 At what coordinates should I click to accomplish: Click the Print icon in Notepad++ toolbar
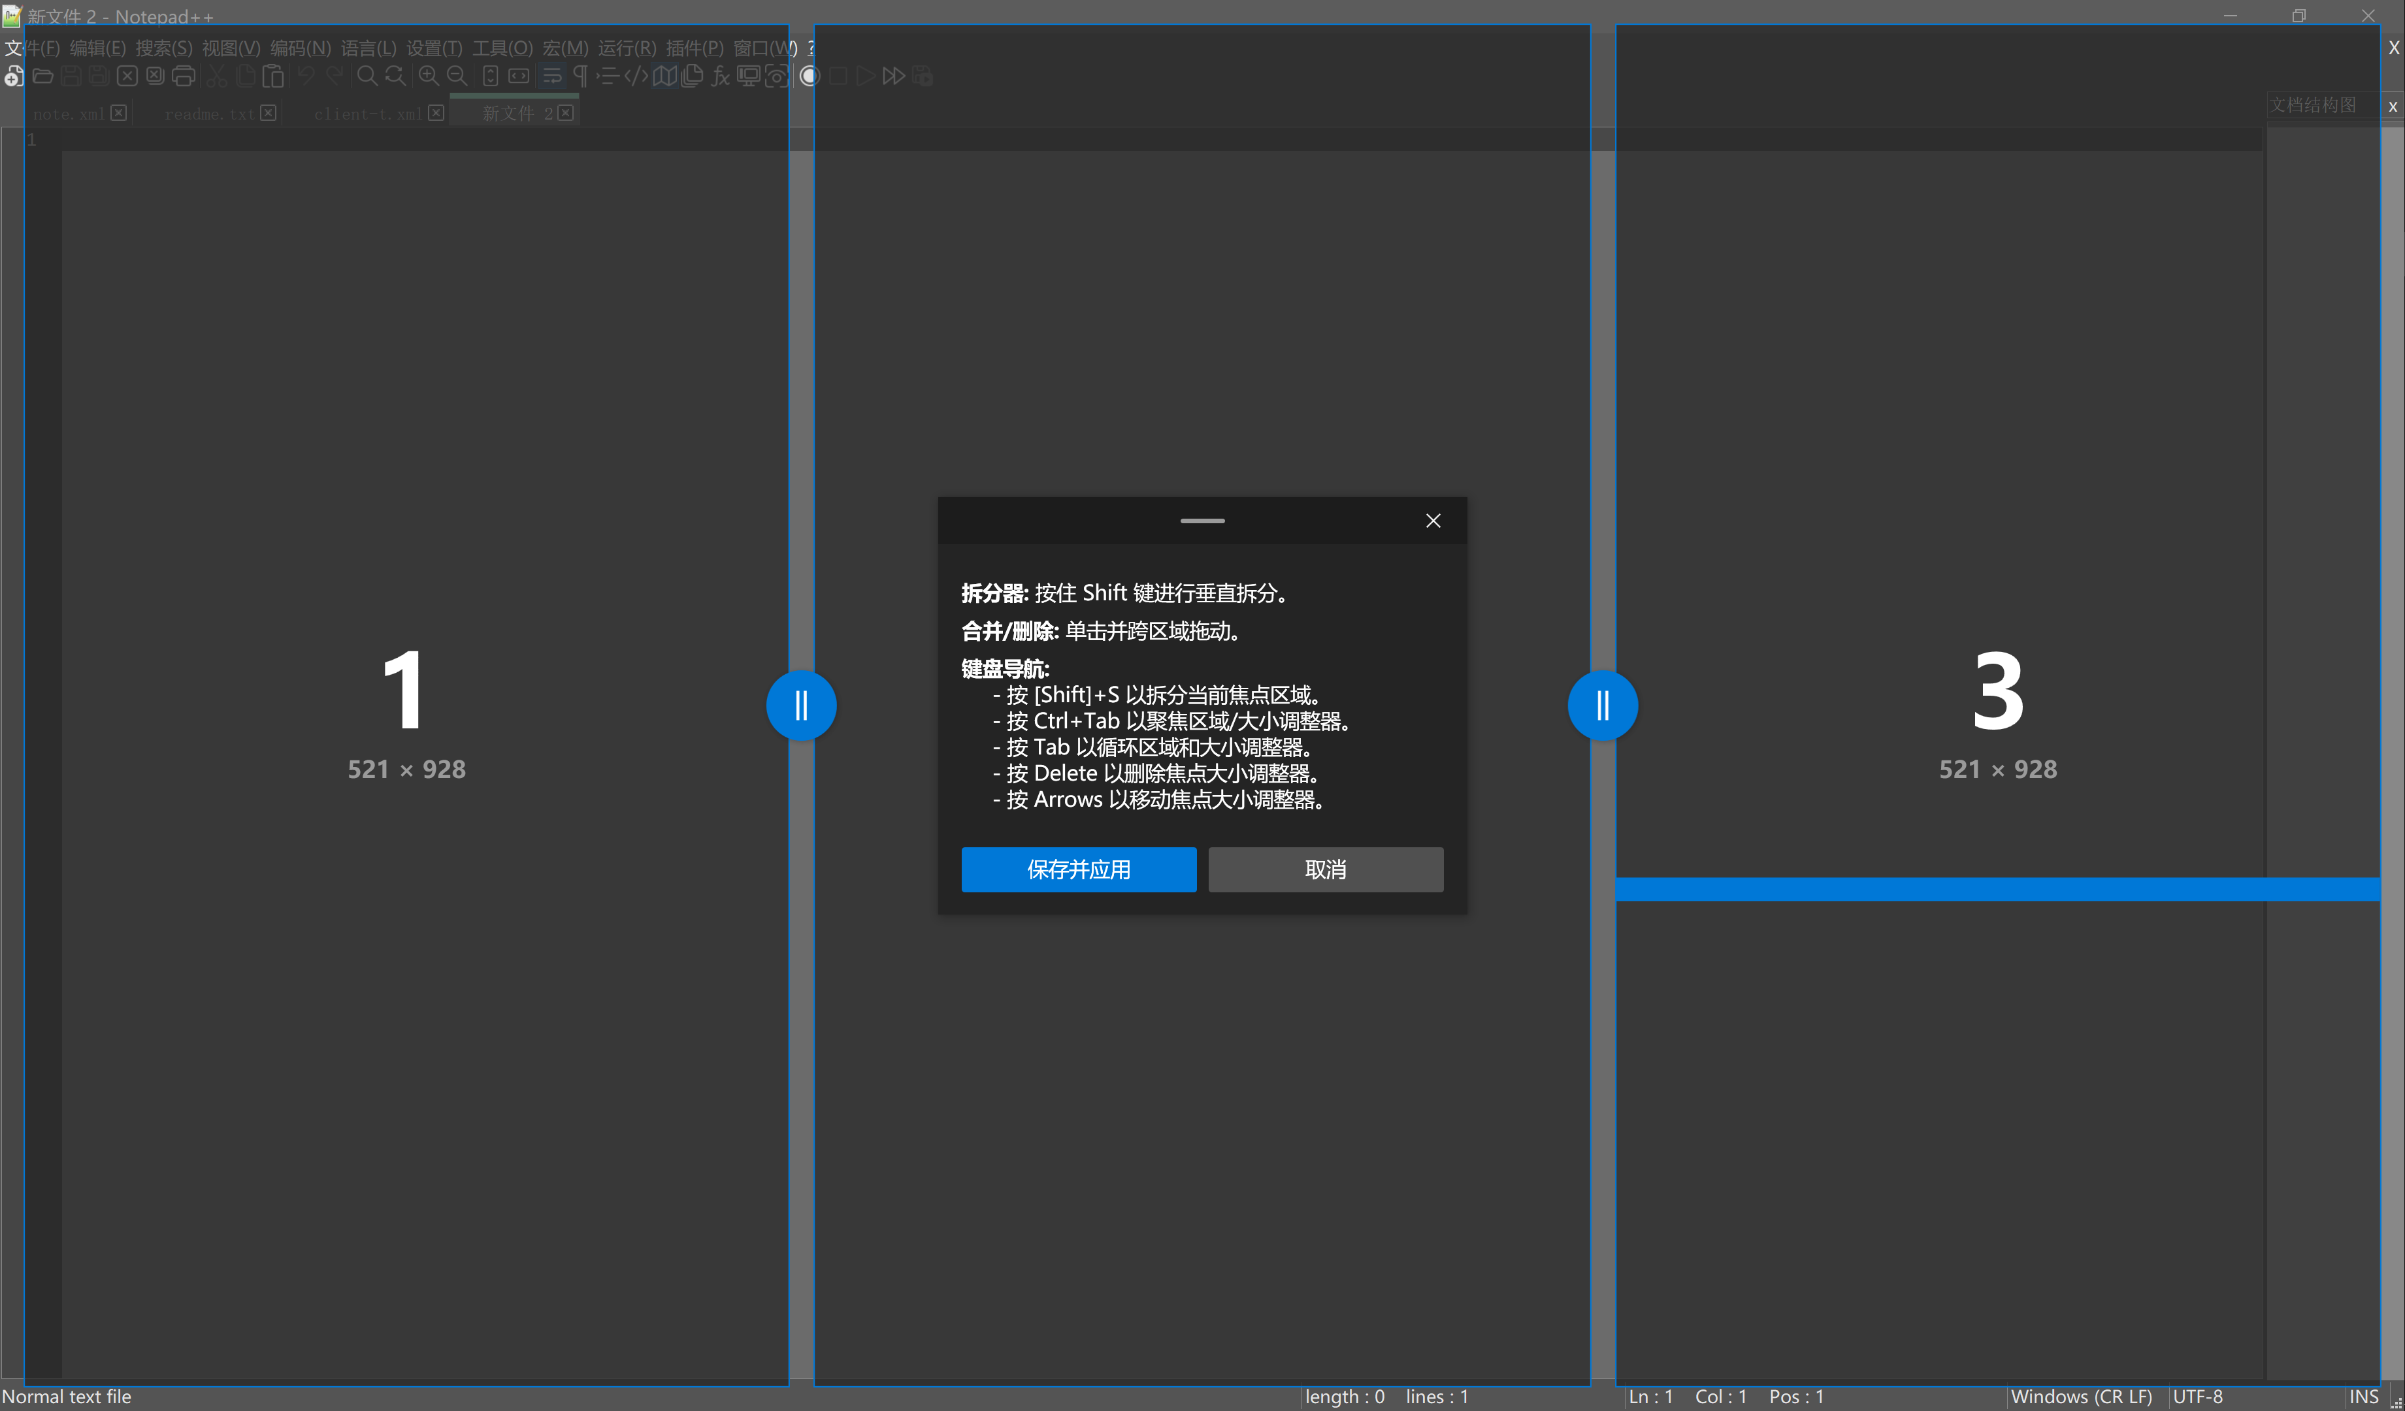(183, 76)
